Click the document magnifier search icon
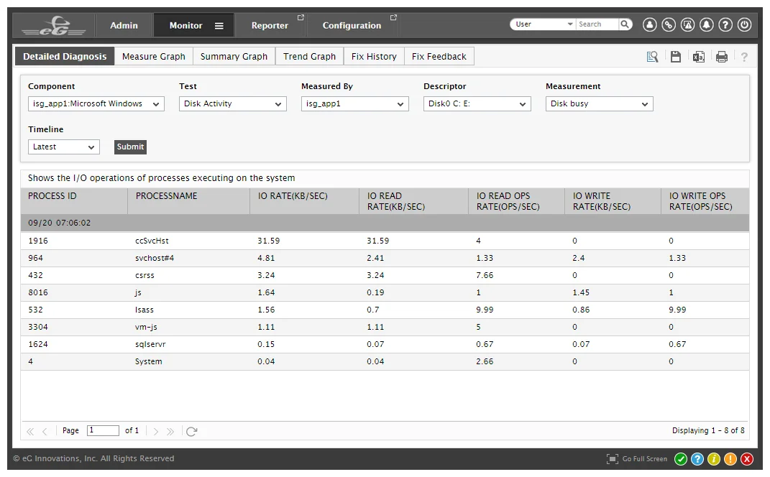The width and height of the screenshot is (770, 477). click(652, 57)
